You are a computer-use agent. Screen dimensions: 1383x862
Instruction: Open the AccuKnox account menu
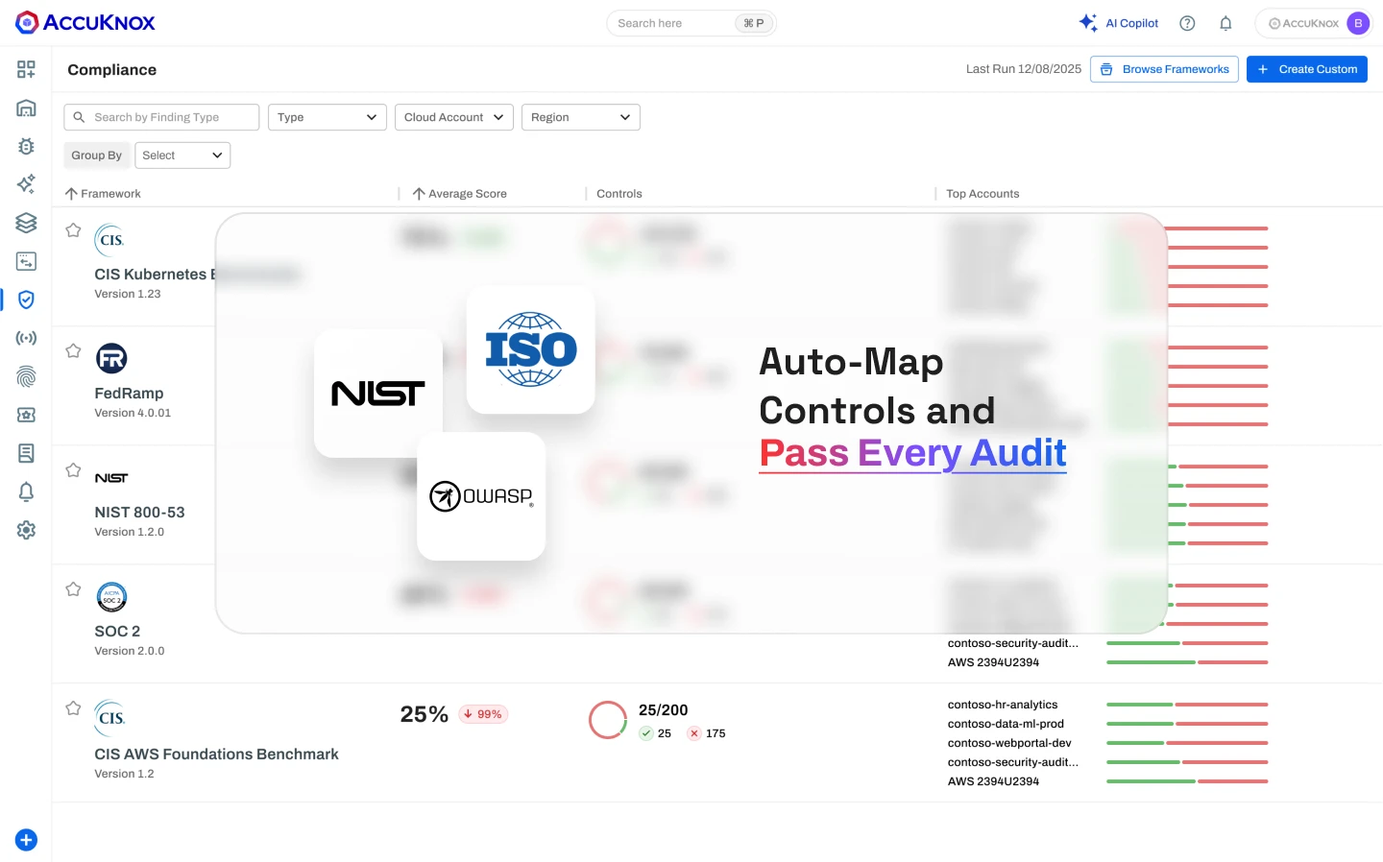coord(1313,23)
